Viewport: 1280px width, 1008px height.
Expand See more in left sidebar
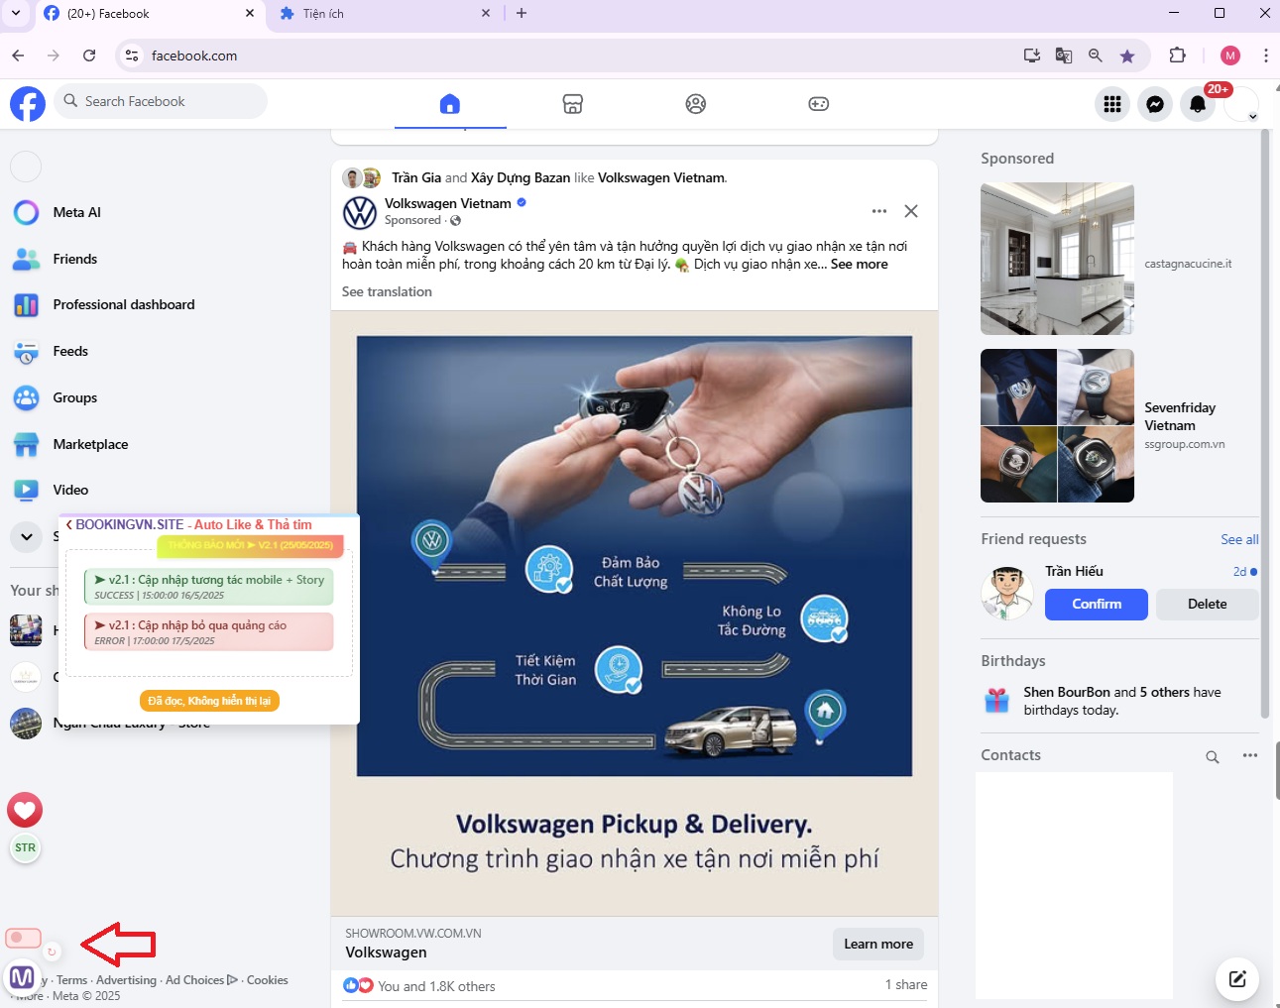click(27, 536)
